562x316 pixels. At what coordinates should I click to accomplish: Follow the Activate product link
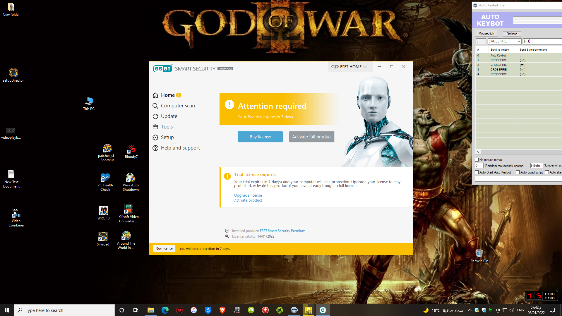tap(248, 200)
